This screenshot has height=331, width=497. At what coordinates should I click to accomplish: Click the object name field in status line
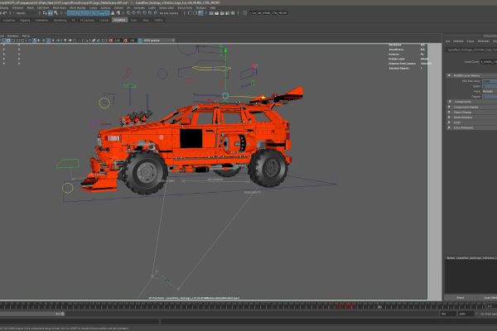pos(268,13)
